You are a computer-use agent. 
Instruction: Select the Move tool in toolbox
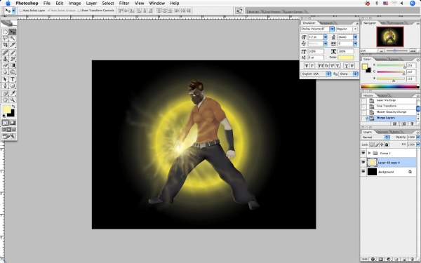click(x=13, y=32)
